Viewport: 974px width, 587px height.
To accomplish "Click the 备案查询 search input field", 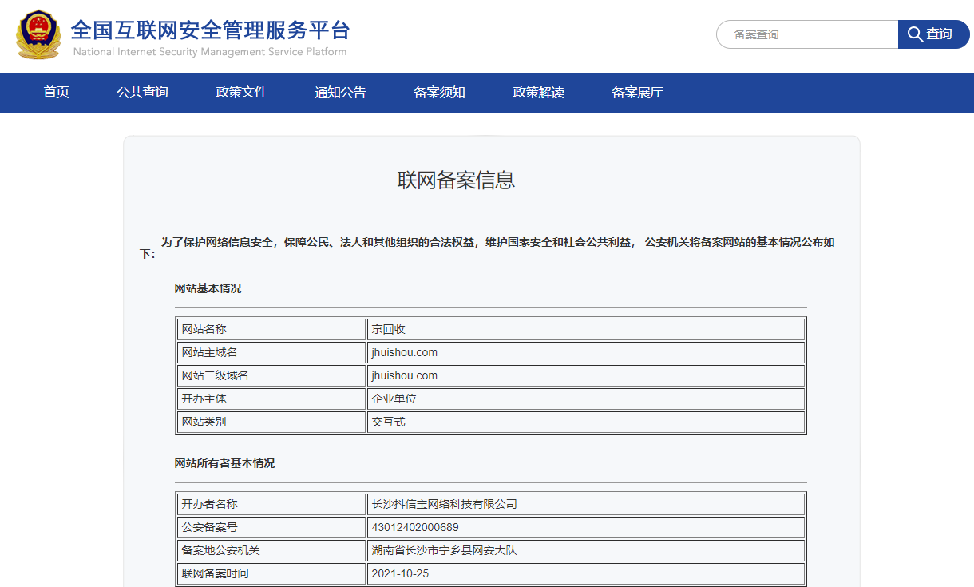I will (806, 34).
